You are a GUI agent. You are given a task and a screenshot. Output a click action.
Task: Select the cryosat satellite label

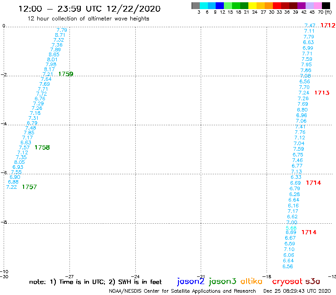[x=287, y=281]
